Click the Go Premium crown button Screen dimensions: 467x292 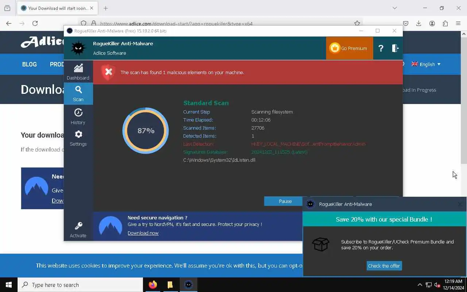coord(349,48)
